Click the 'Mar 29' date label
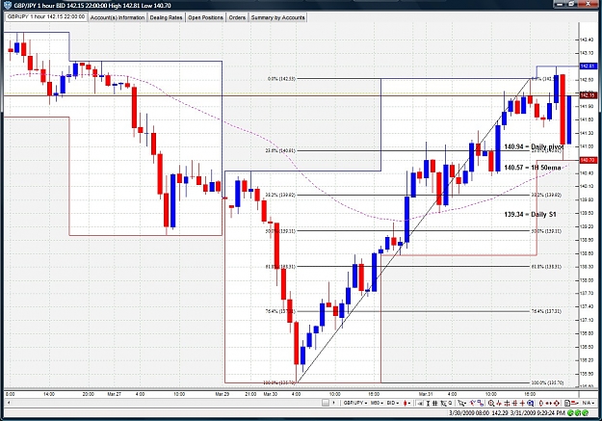This screenshot has height=421, width=602. [222, 394]
